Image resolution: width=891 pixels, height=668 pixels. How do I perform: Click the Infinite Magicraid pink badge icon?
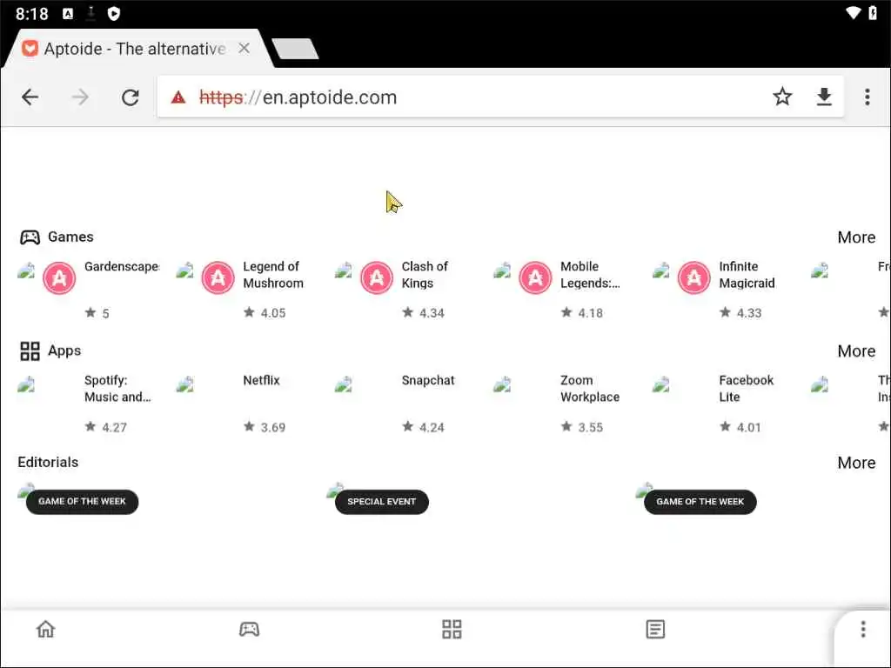coord(693,277)
